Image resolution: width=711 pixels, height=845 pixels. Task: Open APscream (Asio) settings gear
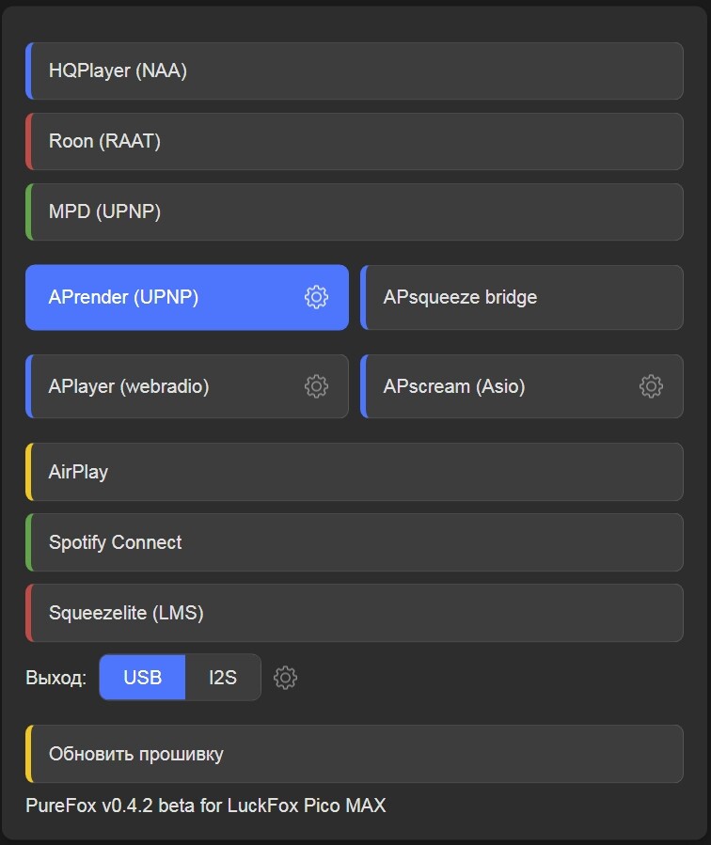(651, 386)
